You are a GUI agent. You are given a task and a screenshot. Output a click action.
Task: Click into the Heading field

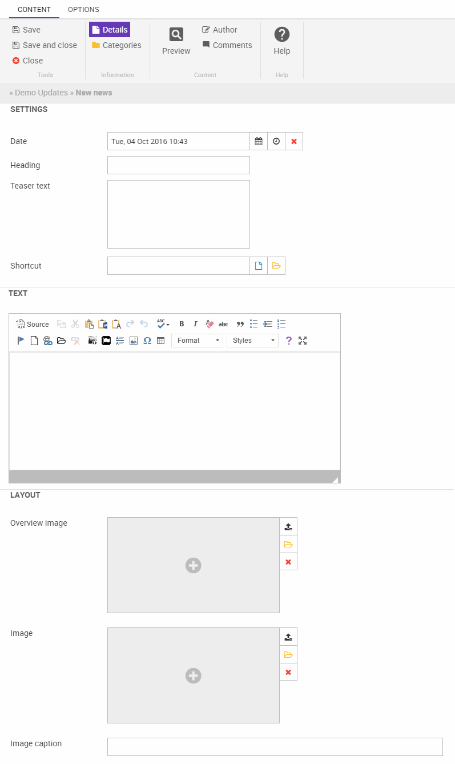click(179, 165)
